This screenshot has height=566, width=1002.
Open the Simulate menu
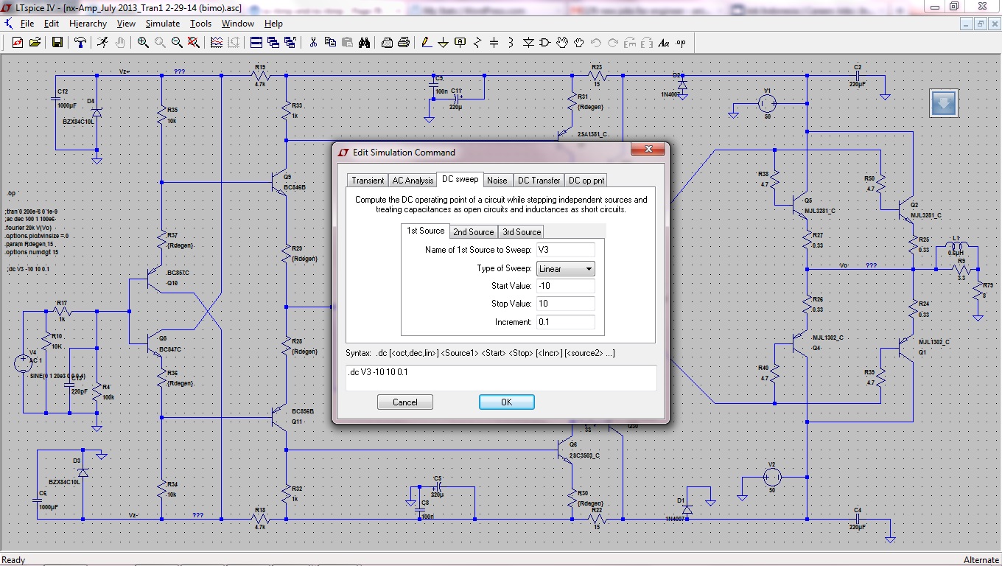[x=163, y=24]
